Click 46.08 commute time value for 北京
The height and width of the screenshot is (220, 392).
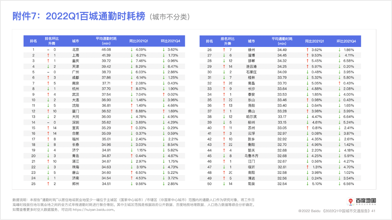(106, 50)
